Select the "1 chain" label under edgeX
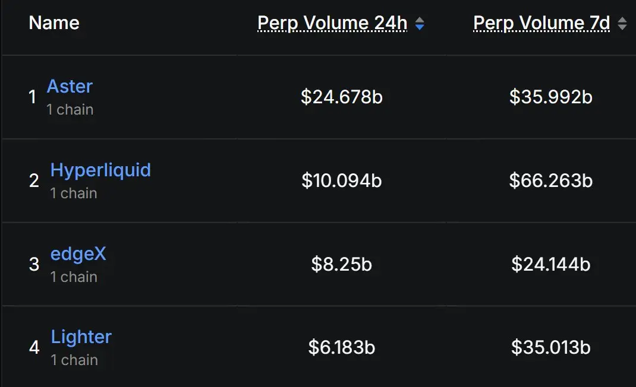The width and height of the screenshot is (636, 387). click(74, 277)
